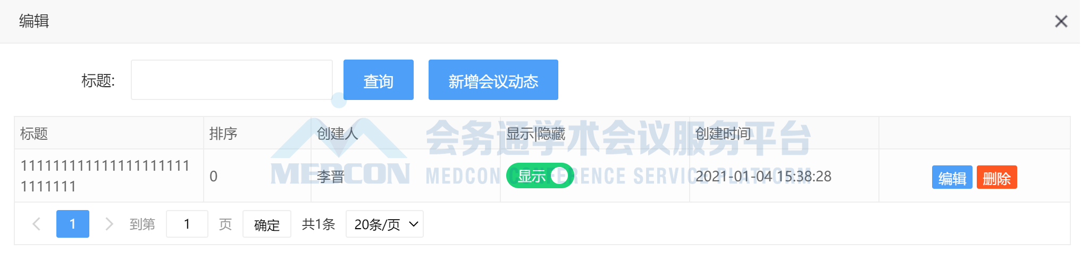1081x276 pixels.
Task: Go to previous page arrow
Action: click(x=37, y=224)
